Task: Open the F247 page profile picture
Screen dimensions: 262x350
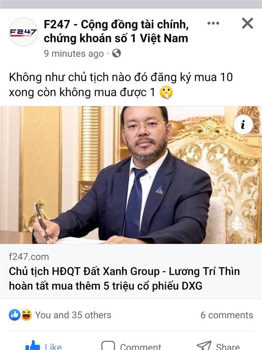Action: 24,32
